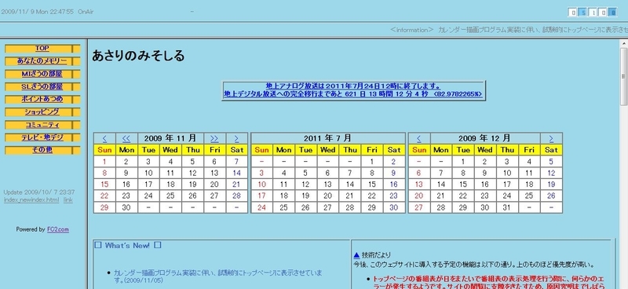This screenshot has width=628, height=289.
Task: Select day 31 in December 2009 calendar
Action: 507,207
